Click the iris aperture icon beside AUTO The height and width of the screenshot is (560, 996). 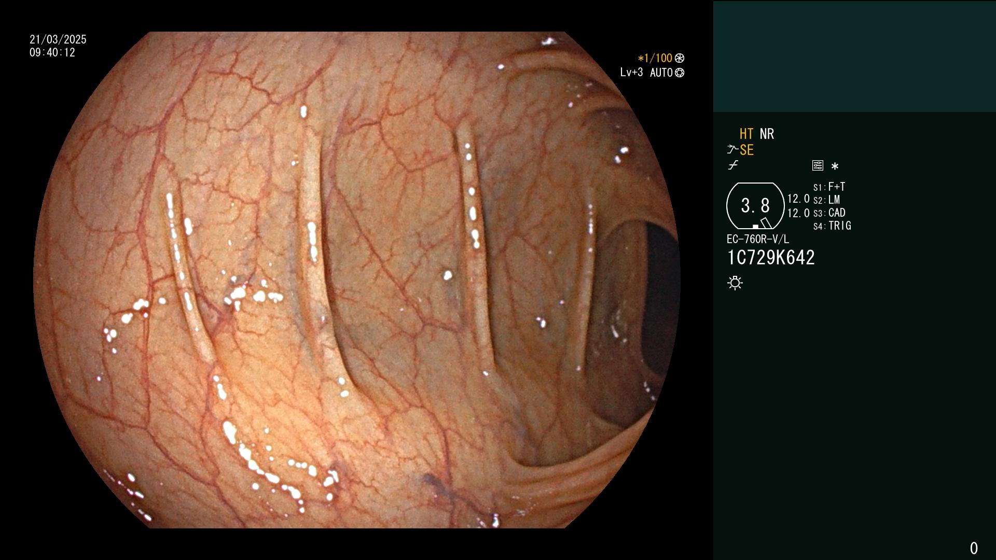click(680, 73)
